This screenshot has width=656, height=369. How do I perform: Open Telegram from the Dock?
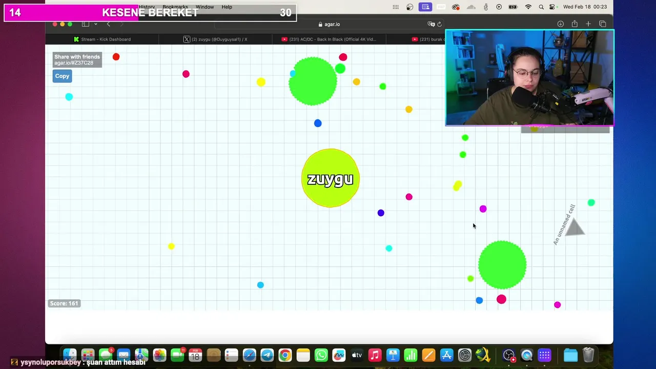click(267, 355)
